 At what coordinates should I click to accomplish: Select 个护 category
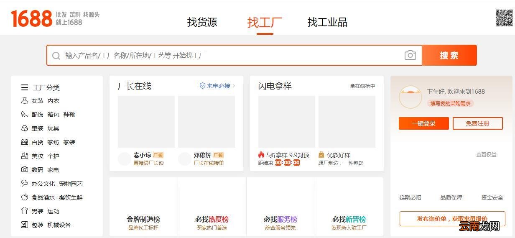click(54, 156)
